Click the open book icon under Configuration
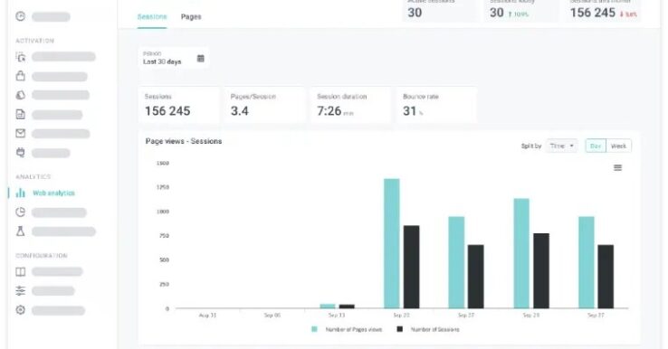 click(x=21, y=271)
